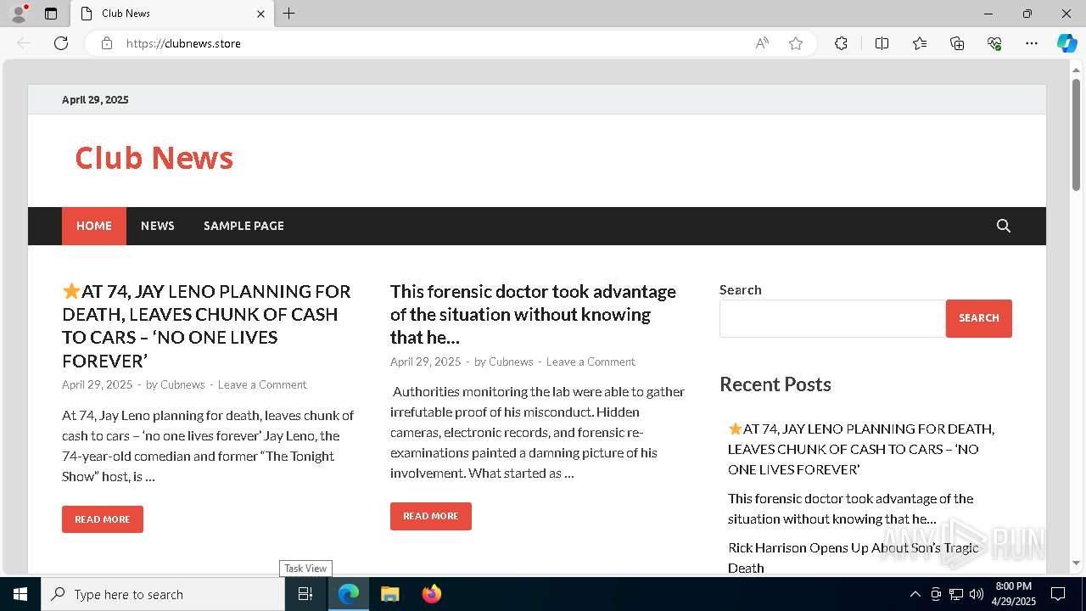Click April 29, 2025 under Jay Leno post
The height and width of the screenshot is (611, 1086).
(98, 384)
